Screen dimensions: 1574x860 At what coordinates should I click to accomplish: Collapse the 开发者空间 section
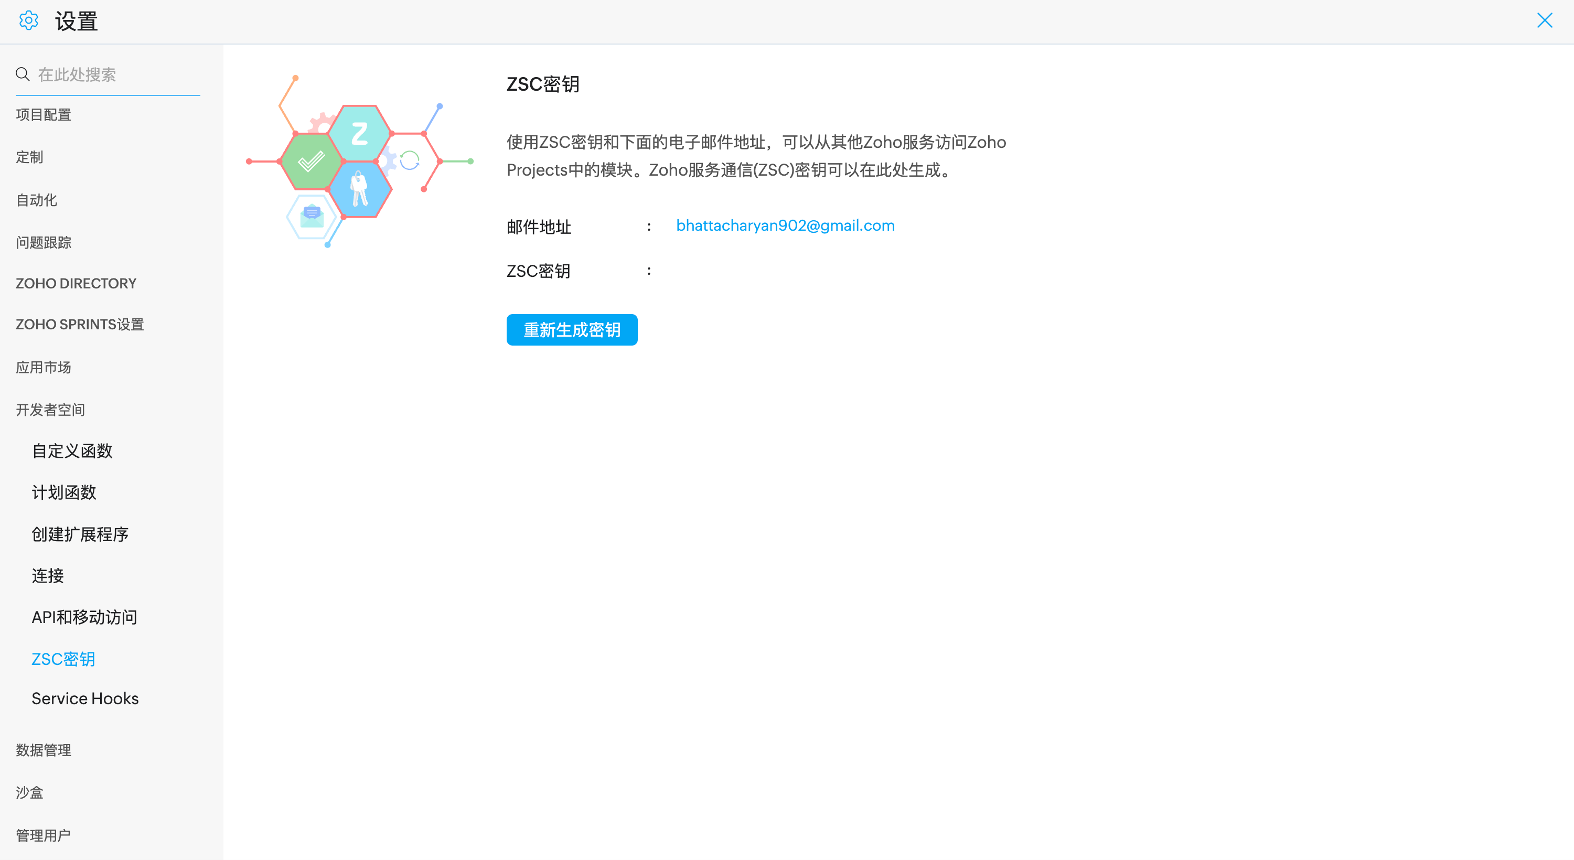click(50, 410)
